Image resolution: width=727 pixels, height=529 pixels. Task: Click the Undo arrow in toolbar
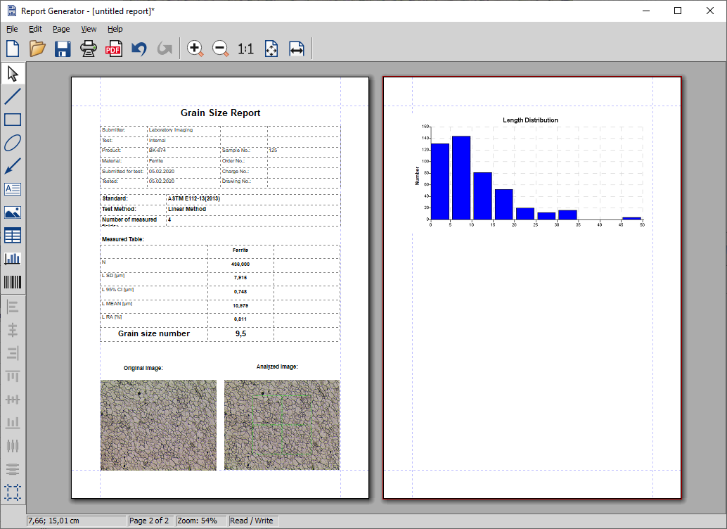click(x=139, y=49)
